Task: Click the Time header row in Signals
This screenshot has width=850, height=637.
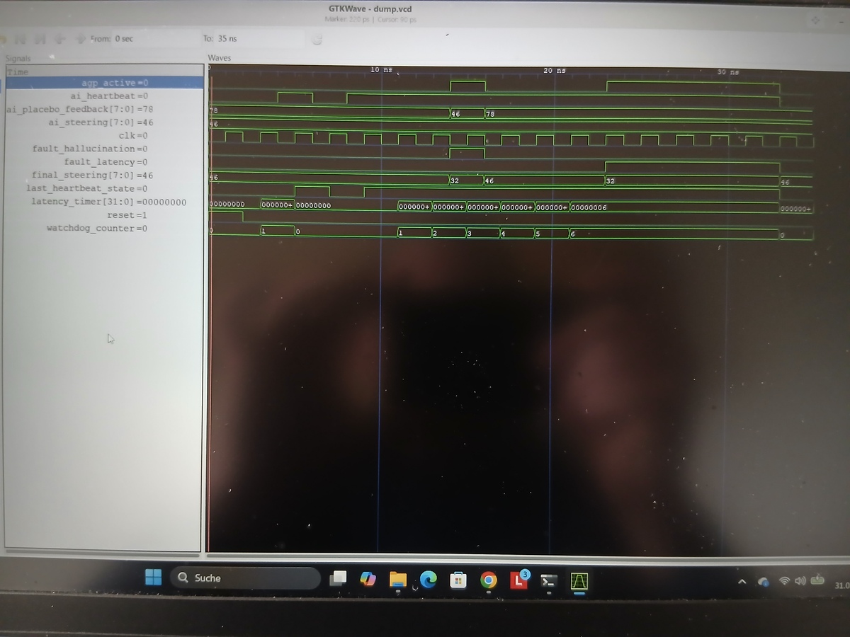Action: 105,71
